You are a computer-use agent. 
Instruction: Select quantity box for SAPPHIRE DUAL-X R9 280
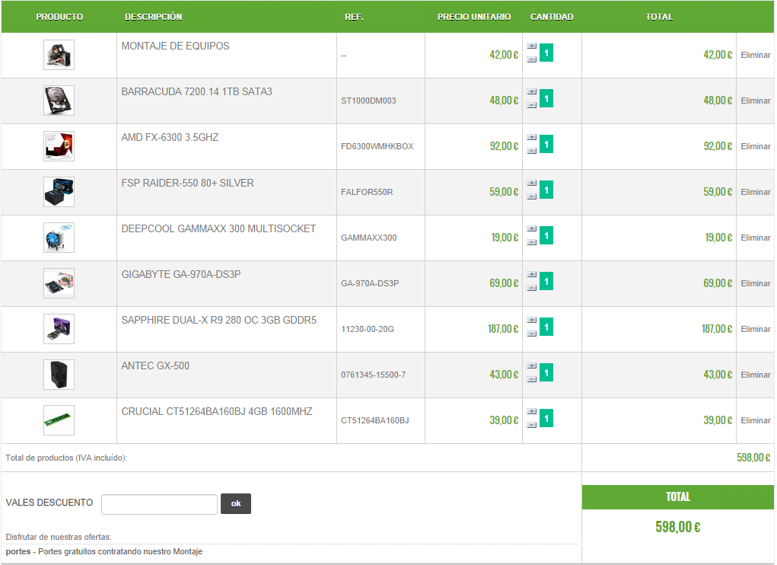coord(546,327)
